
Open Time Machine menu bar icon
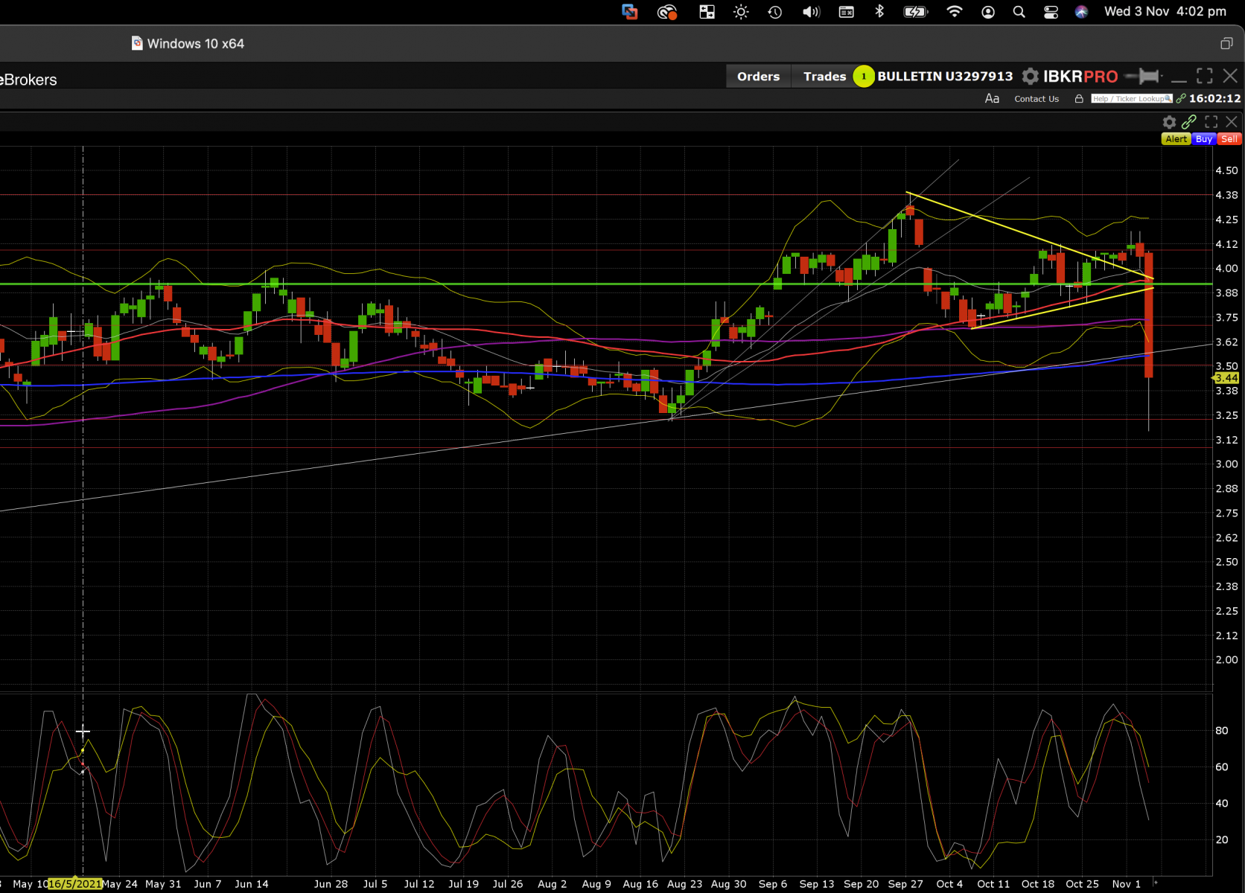tap(775, 12)
